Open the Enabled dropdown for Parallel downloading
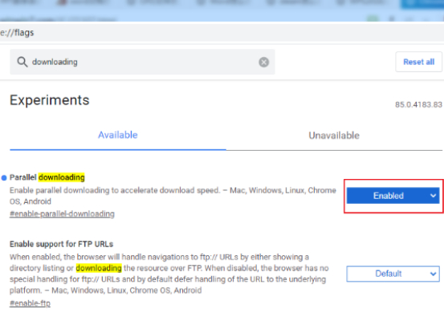Image resolution: width=444 pixels, height=333 pixels. [393, 196]
